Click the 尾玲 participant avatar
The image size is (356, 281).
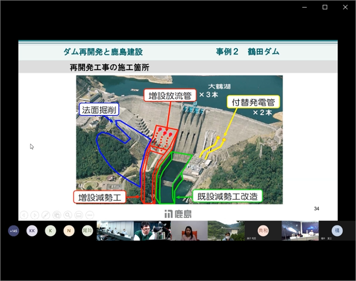(x=87, y=231)
